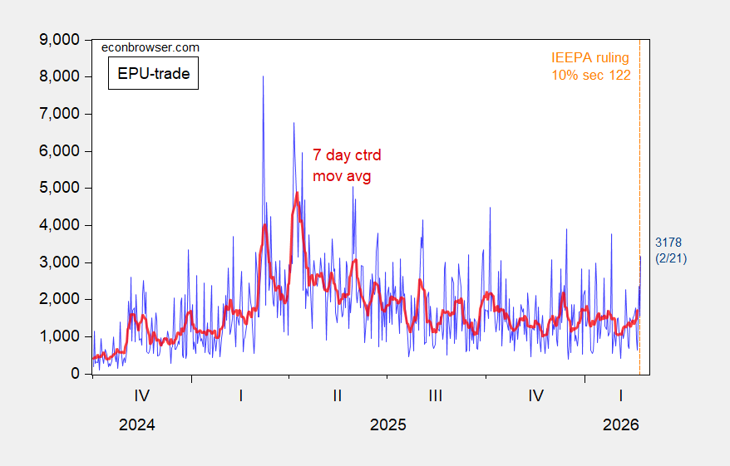730x466 pixels.
Task: Click the 2025 year label
Action: (387, 424)
